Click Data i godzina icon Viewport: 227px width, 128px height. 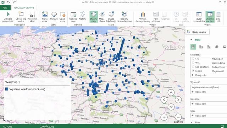point(185,14)
